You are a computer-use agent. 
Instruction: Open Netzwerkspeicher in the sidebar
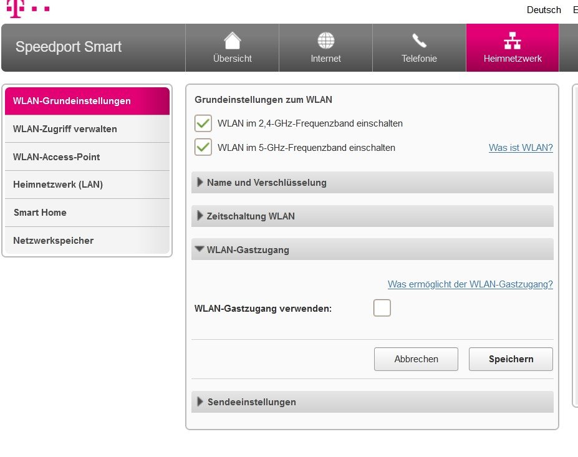click(87, 240)
